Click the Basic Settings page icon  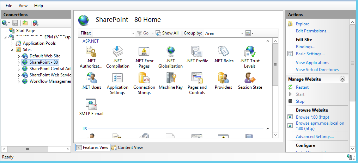point(290,54)
